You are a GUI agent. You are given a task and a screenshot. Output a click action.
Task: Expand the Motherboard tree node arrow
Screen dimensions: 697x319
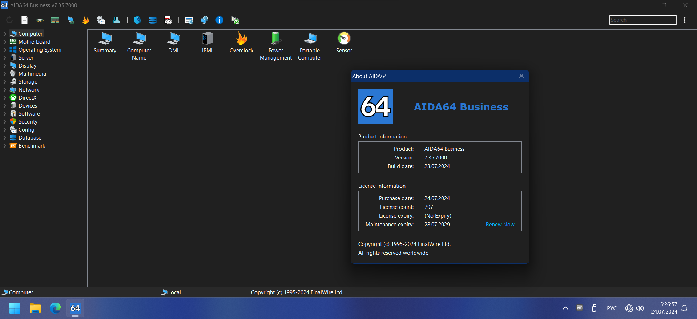coord(5,42)
